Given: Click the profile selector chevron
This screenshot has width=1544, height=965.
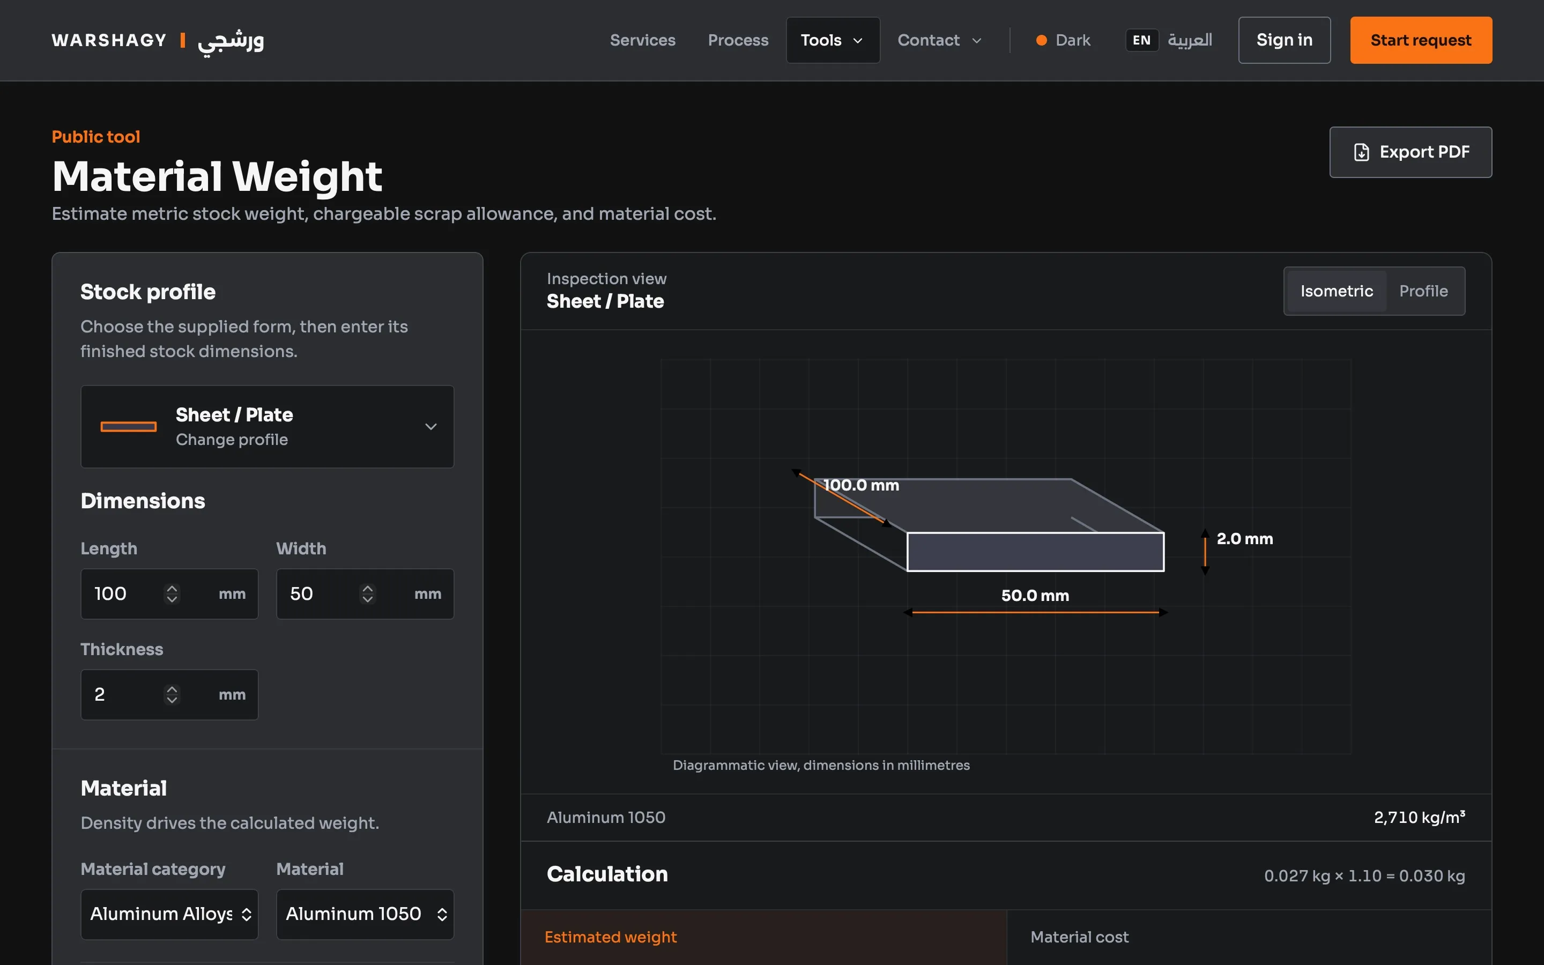Looking at the screenshot, I should (431, 426).
